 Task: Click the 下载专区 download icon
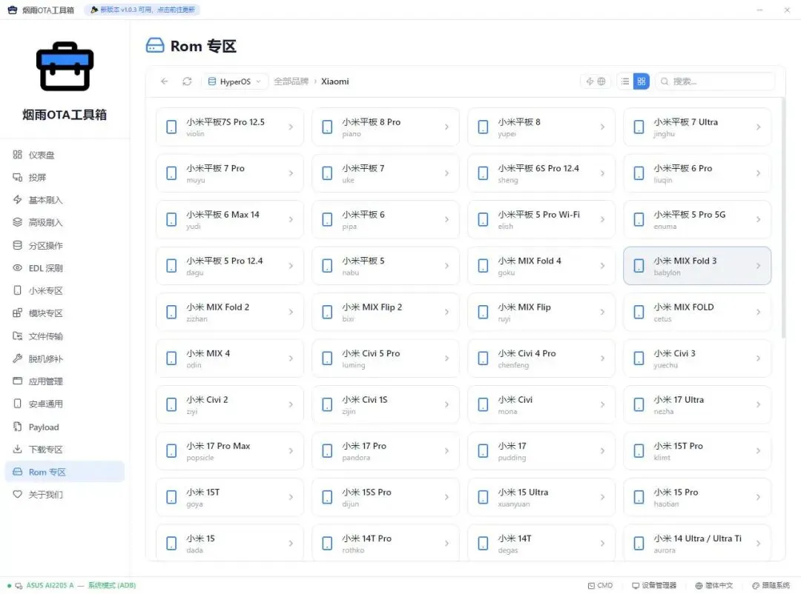pos(17,449)
